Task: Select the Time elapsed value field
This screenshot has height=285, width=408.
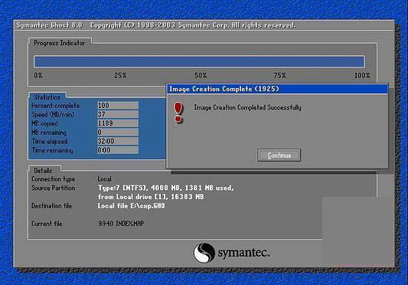Action: [118, 141]
